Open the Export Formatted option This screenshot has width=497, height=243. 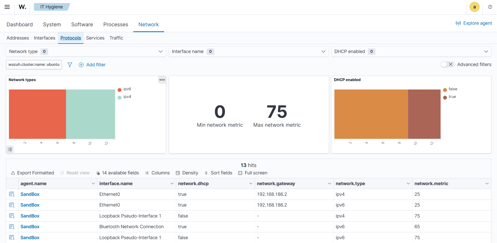point(32,173)
